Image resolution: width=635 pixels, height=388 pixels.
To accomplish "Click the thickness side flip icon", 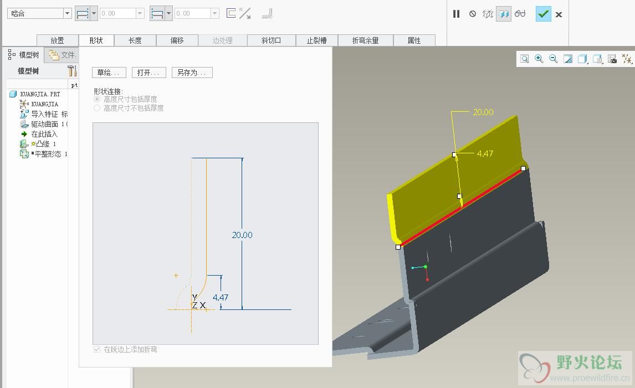I will [x=231, y=13].
